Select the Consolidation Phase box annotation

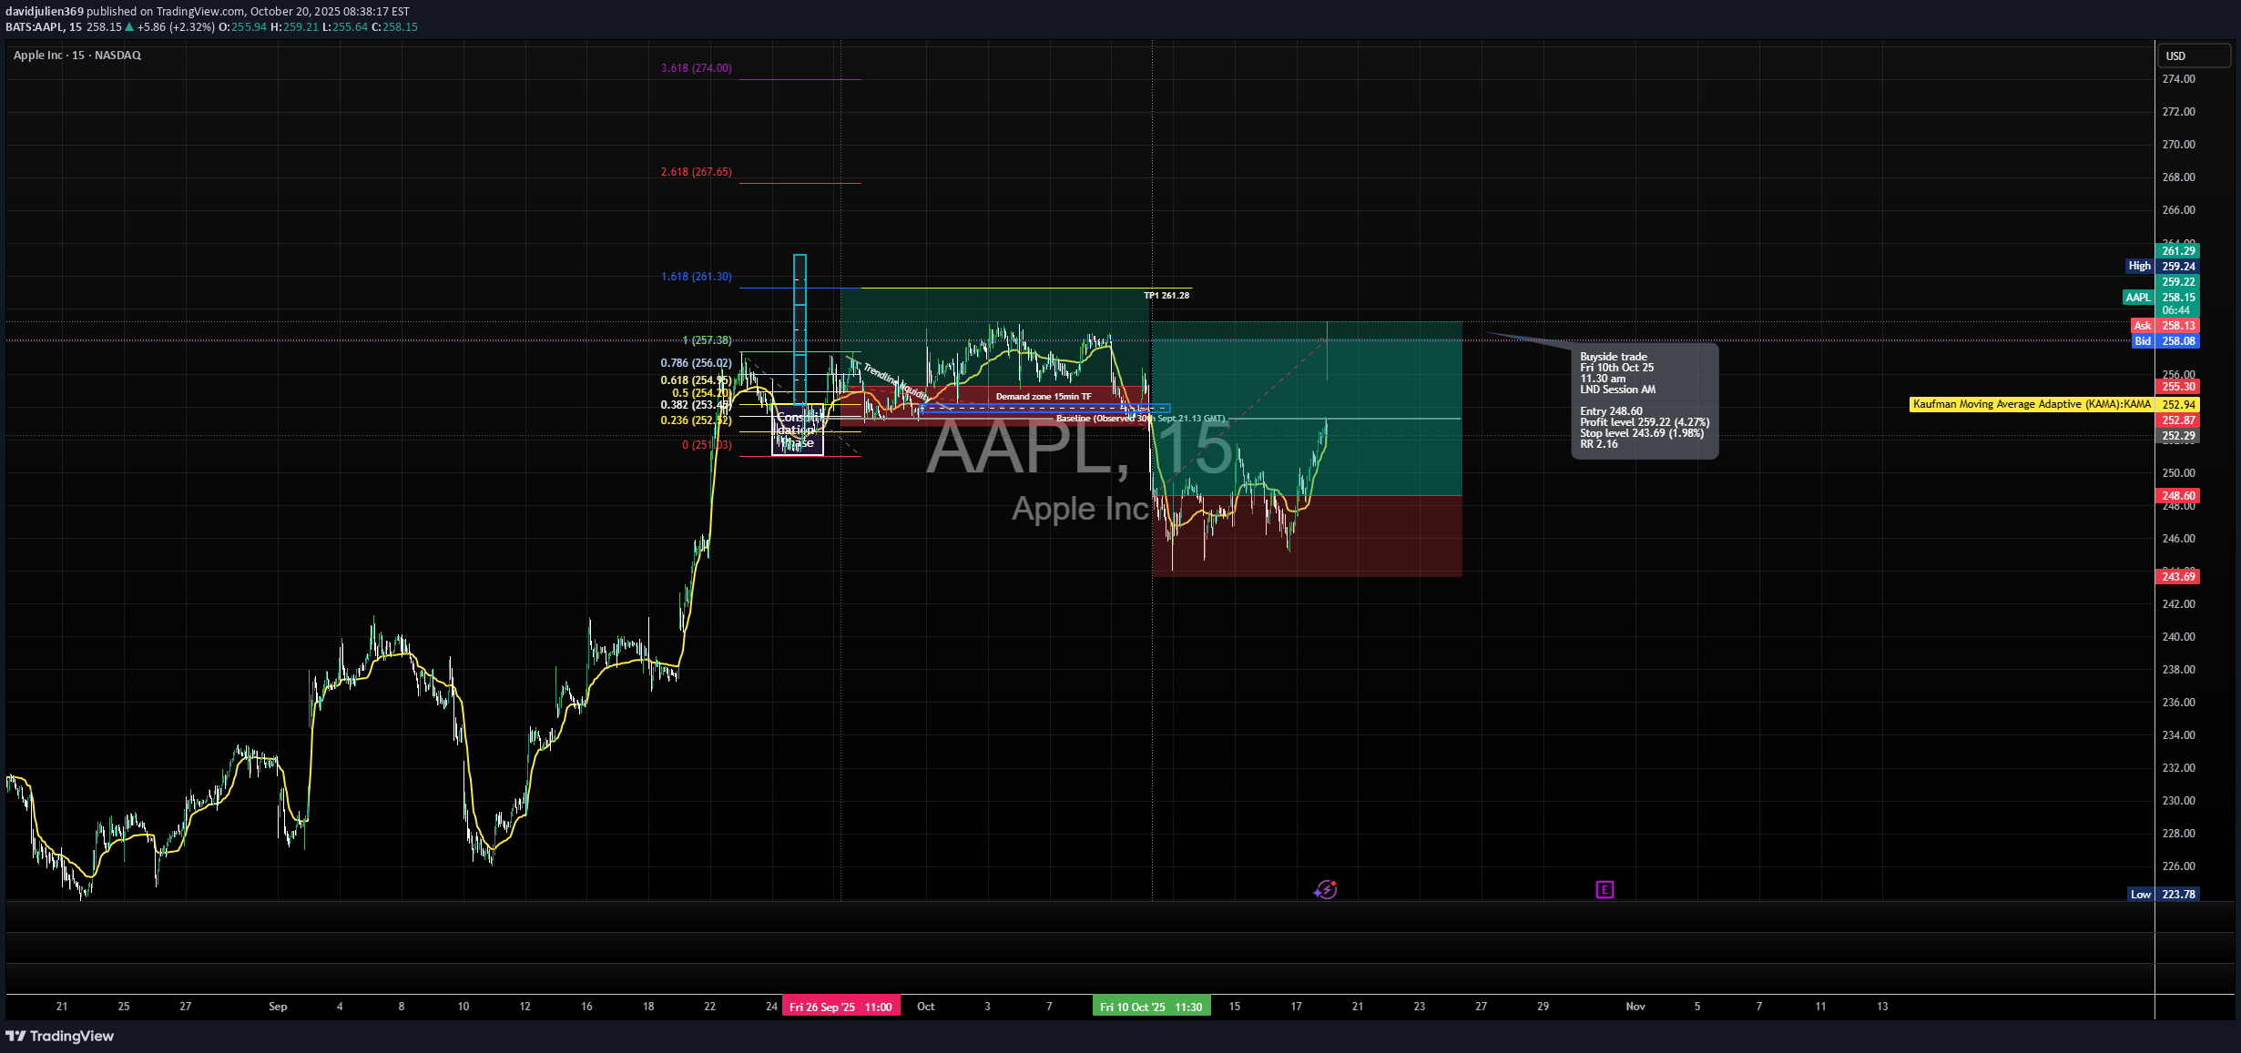[798, 431]
